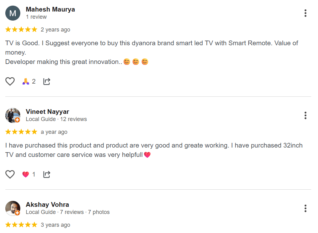Like Mahesh Maurya's review with the heart
Viewport: 318px width, 233px height.
click(10, 81)
